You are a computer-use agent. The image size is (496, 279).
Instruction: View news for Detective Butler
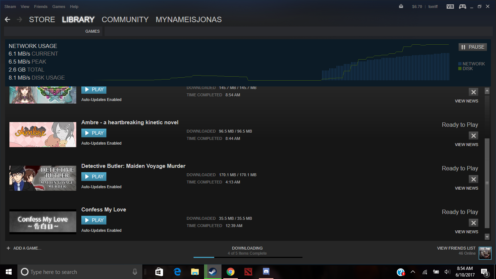467,188
